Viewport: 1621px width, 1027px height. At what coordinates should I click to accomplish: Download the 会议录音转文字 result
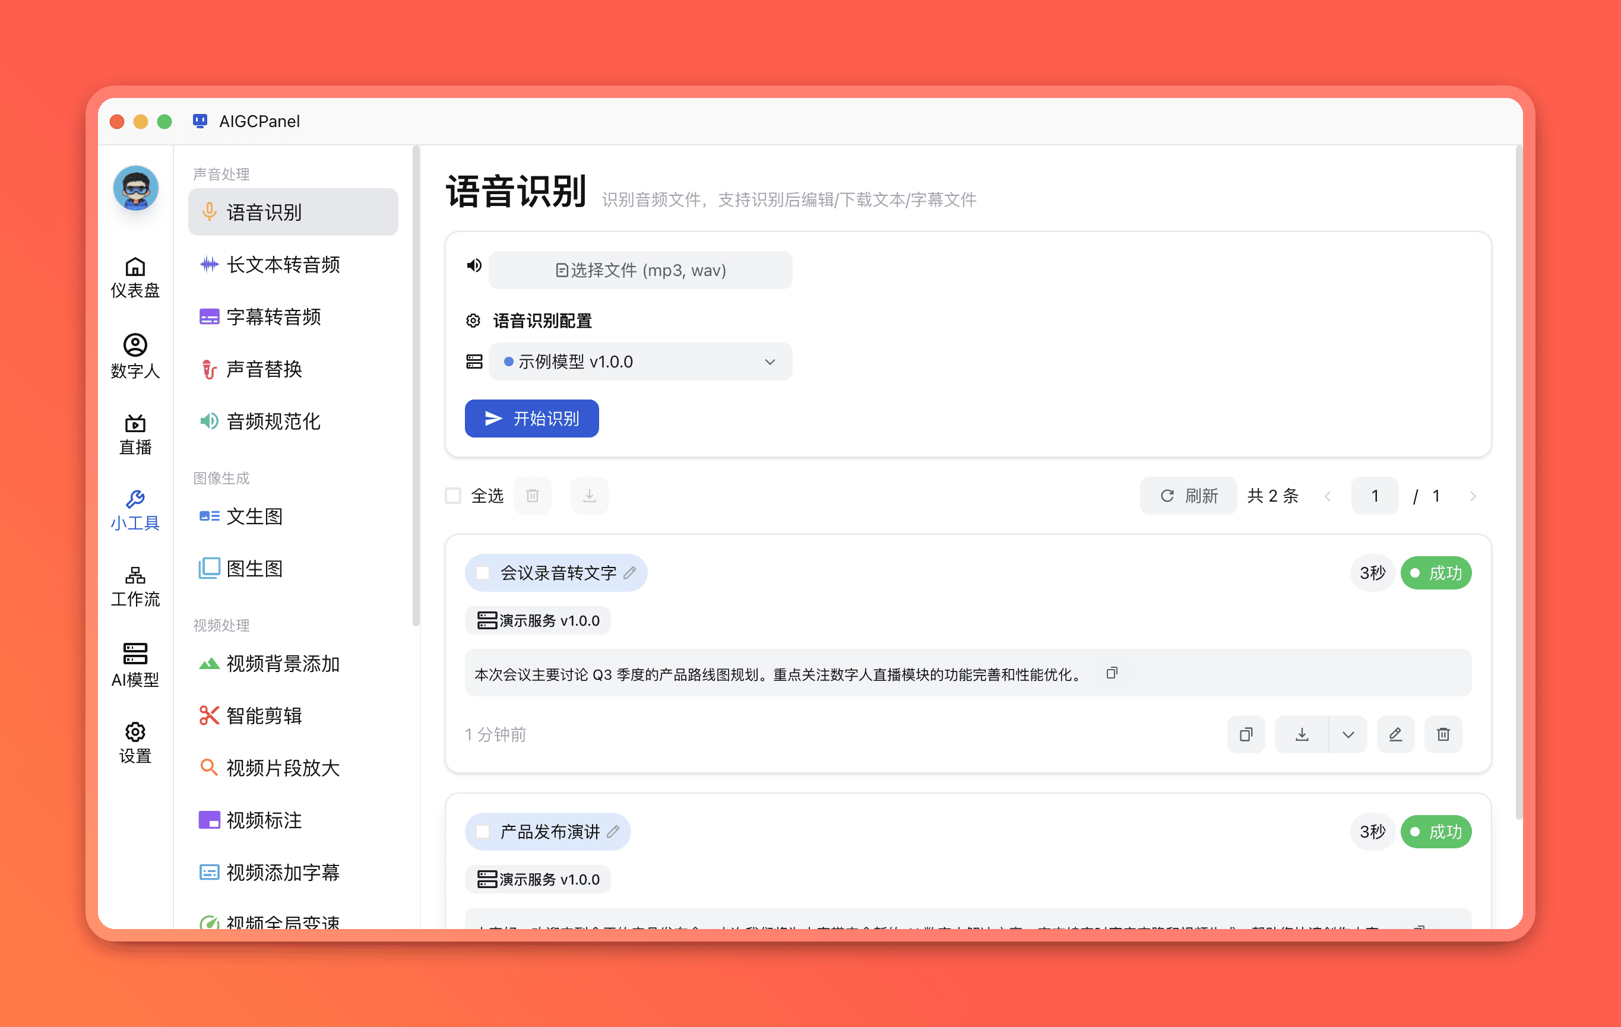1302,734
